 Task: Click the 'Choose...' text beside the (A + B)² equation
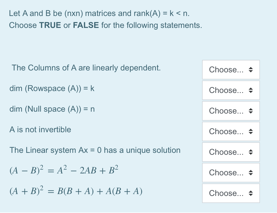point(226,193)
